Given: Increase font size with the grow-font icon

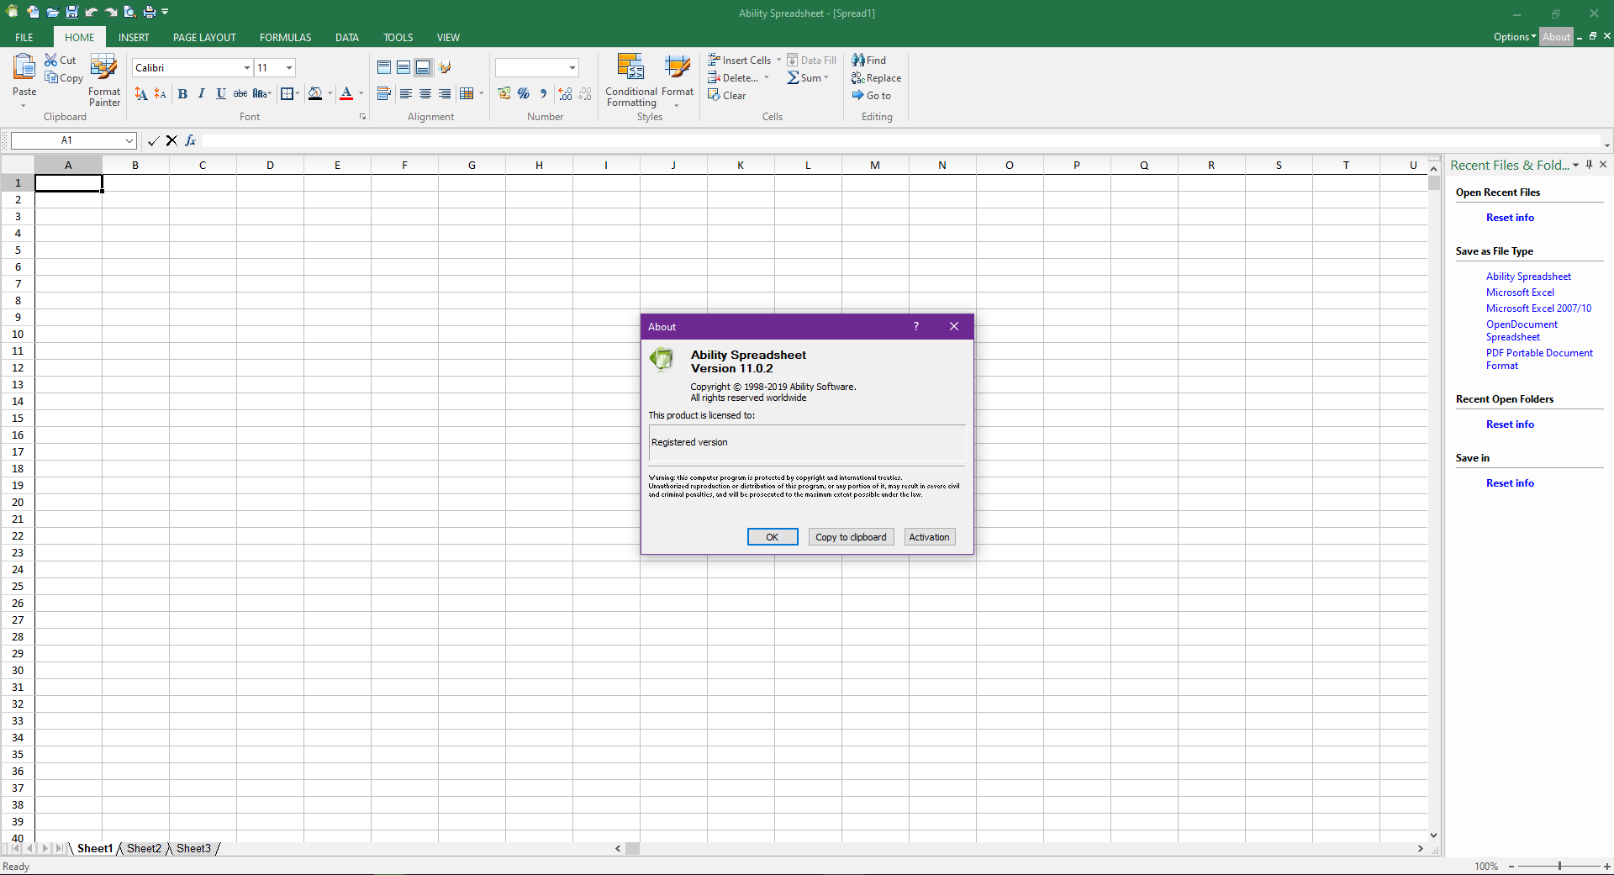Looking at the screenshot, I should pos(141,94).
